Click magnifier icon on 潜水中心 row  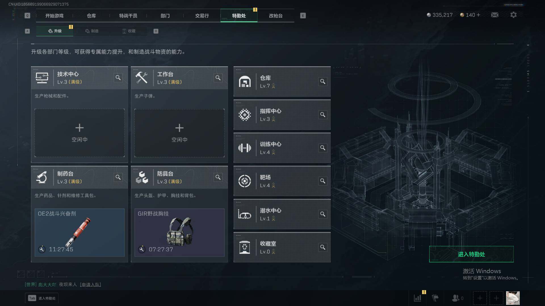pyautogui.click(x=323, y=214)
